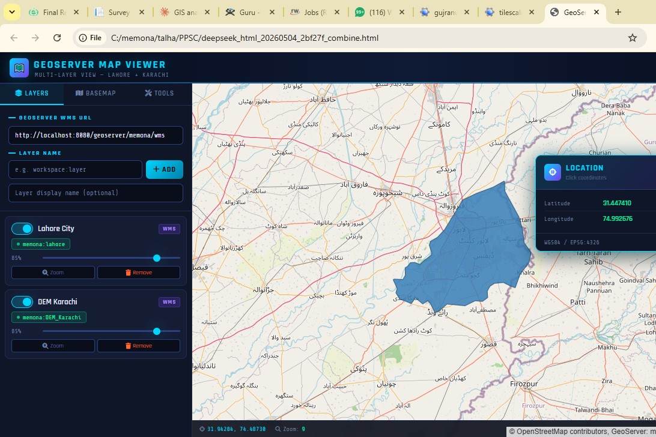Click the latitude value 31.447410
The image size is (656, 437).
tap(617, 203)
